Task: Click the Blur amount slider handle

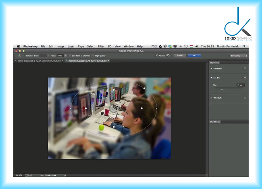Action: coord(222,89)
